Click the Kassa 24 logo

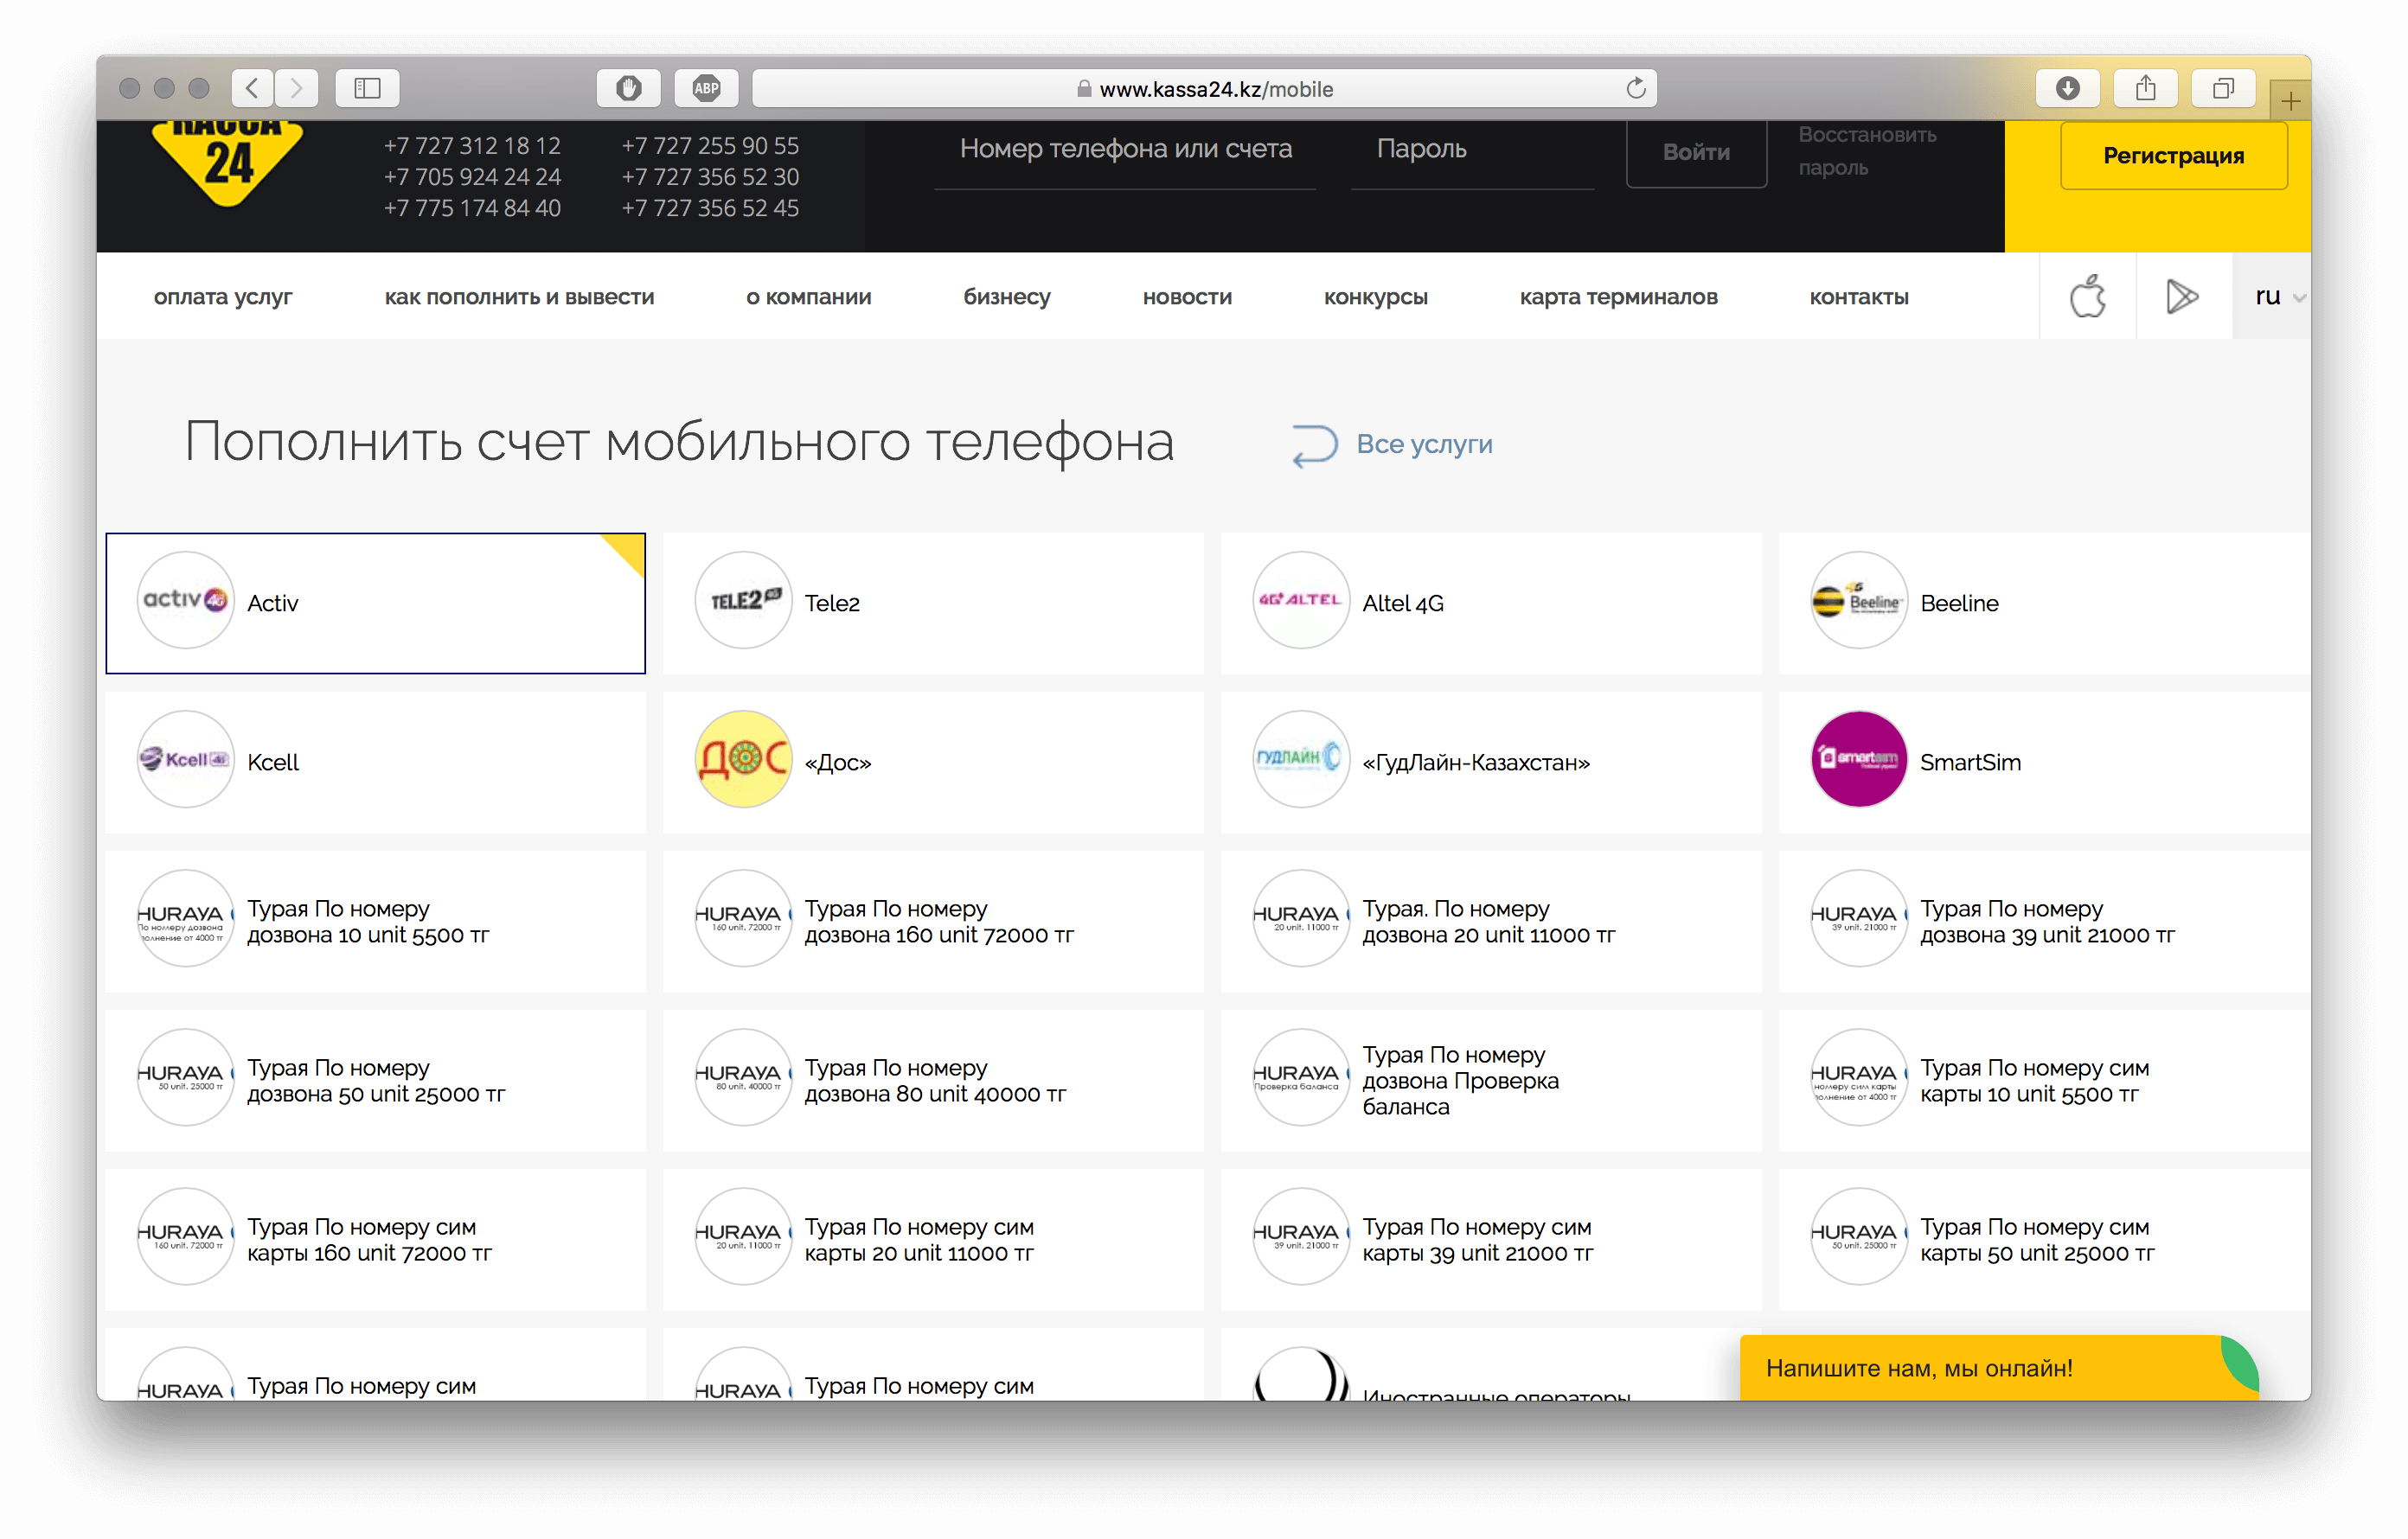[228, 164]
